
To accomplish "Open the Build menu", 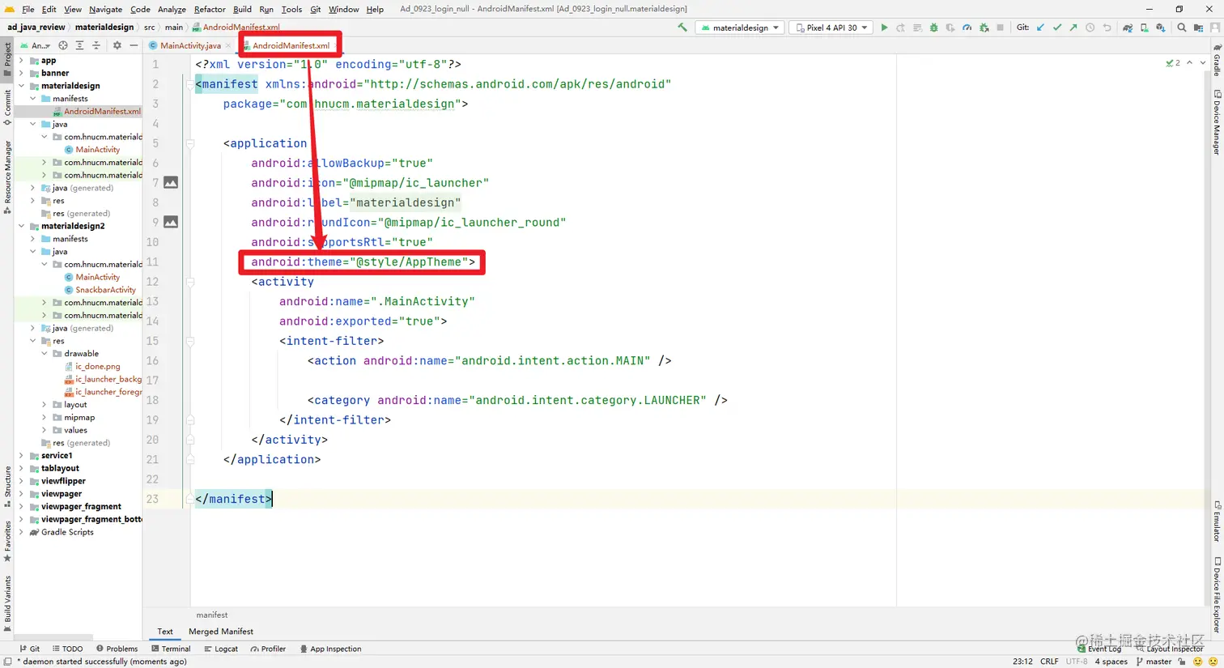I will pyautogui.click(x=242, y=9).
